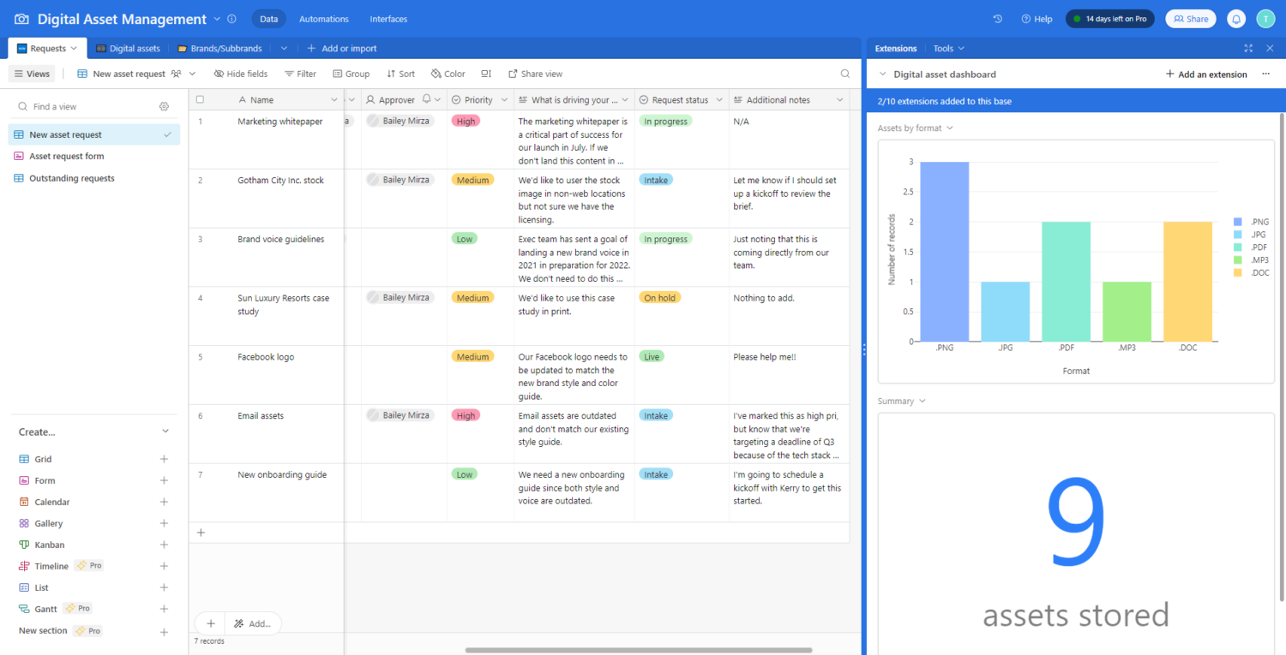Add a new Timeline view

tap(164, 566)
